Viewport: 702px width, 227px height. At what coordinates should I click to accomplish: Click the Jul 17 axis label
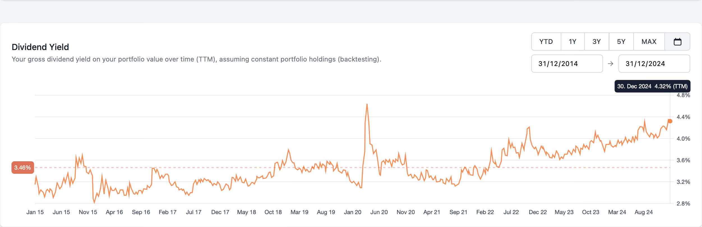(194, 212)
